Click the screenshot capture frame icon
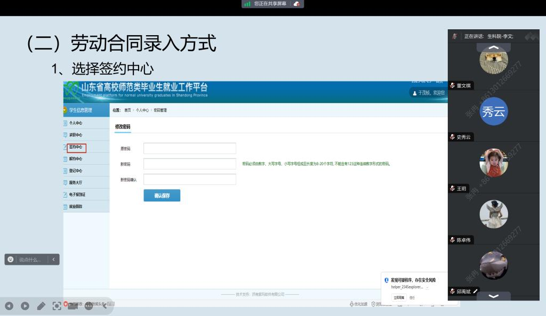This screenshot has width=546, height=316. click(57, 306)
